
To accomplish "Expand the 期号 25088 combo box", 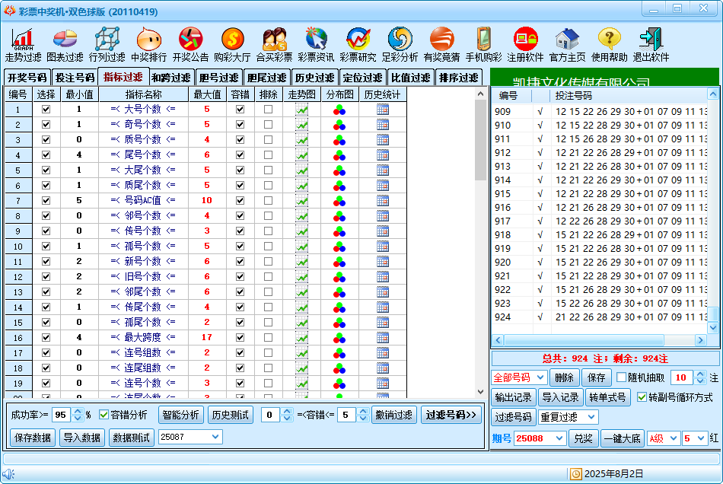I will (x=560, y=438).
